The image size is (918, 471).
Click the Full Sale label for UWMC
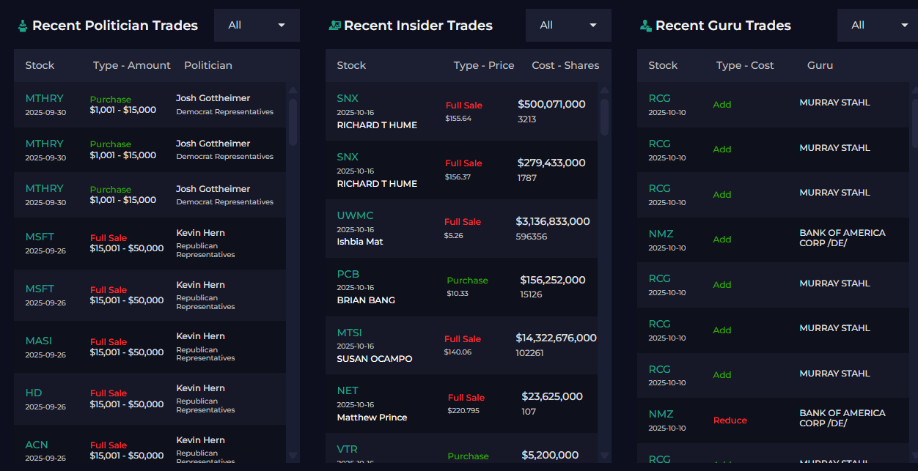[x=463, y=222]
